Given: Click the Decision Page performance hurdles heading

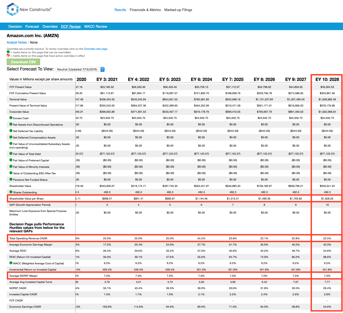Looking at the screenshot, I should (37, 228).
